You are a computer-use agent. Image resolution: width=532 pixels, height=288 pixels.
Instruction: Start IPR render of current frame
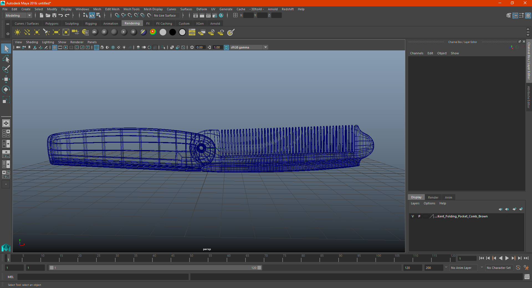click(x=208, y=16)
